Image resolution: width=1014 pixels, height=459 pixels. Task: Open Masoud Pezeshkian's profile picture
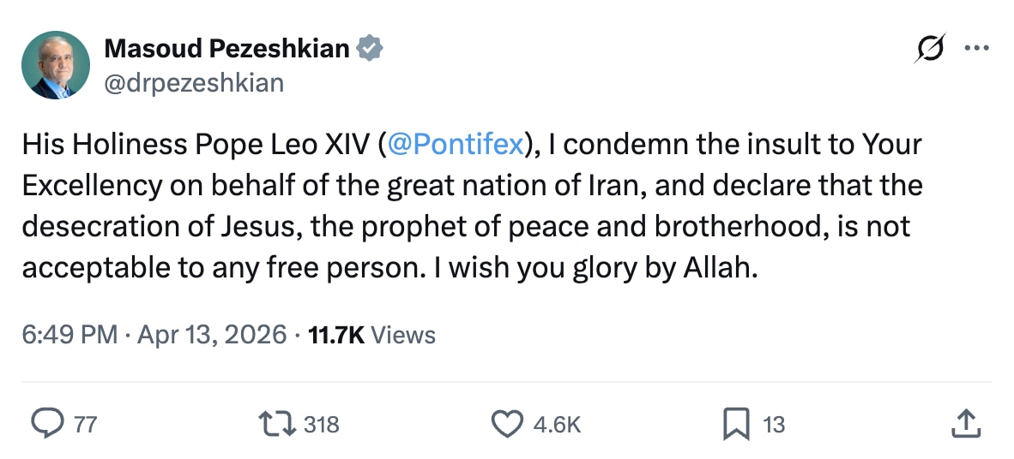point(57,65)
